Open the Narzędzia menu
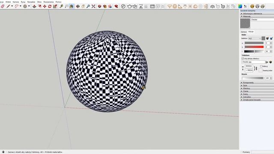 31,2
